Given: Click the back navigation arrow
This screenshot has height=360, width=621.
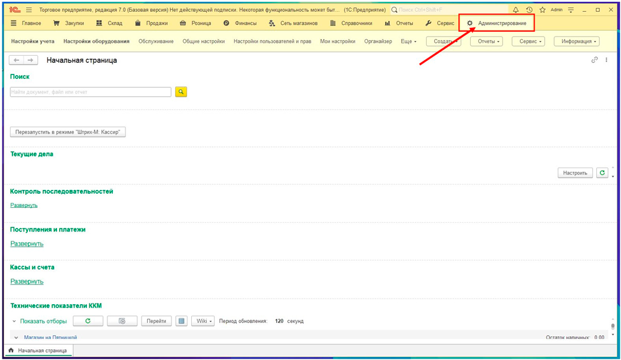Looking at the screenshot, I should [17, 60].
